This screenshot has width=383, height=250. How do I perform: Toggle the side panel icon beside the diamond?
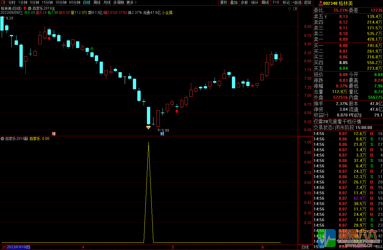(295, 9)
